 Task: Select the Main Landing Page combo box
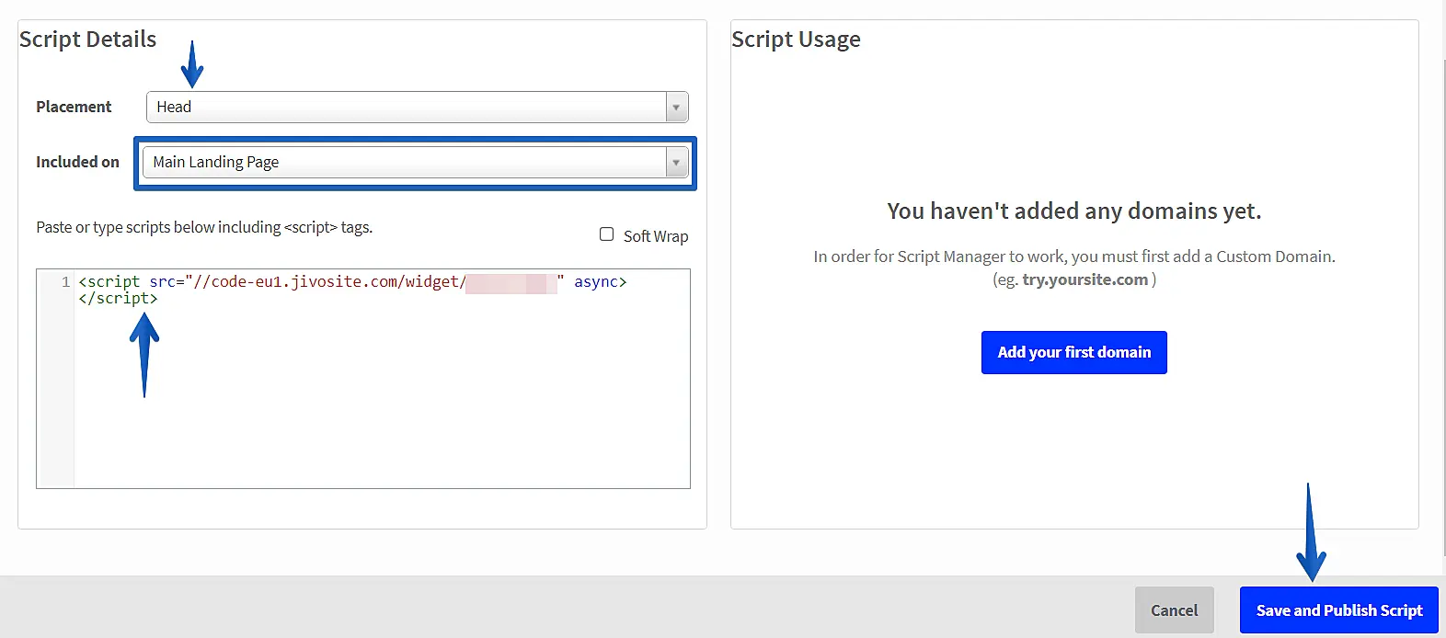pyautogui.click(x=403, y=163)
